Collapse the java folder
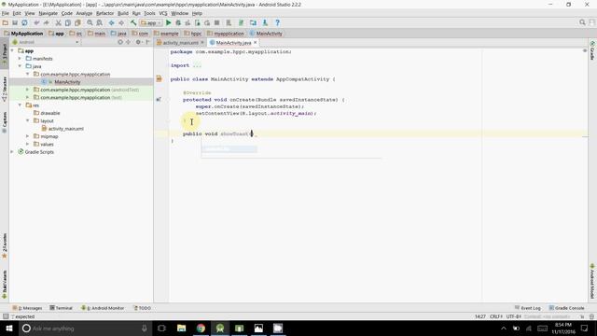 20,66
